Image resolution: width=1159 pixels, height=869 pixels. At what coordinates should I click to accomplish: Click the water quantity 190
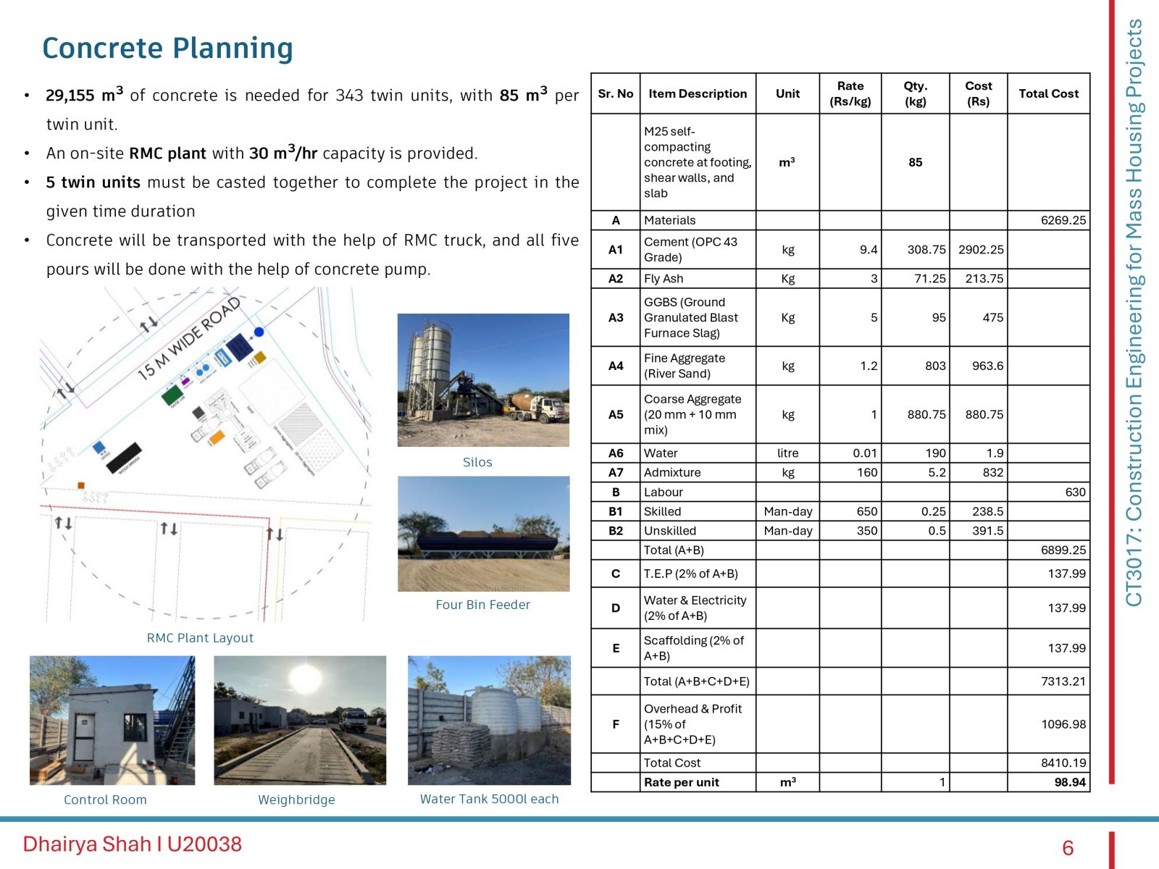935,453
